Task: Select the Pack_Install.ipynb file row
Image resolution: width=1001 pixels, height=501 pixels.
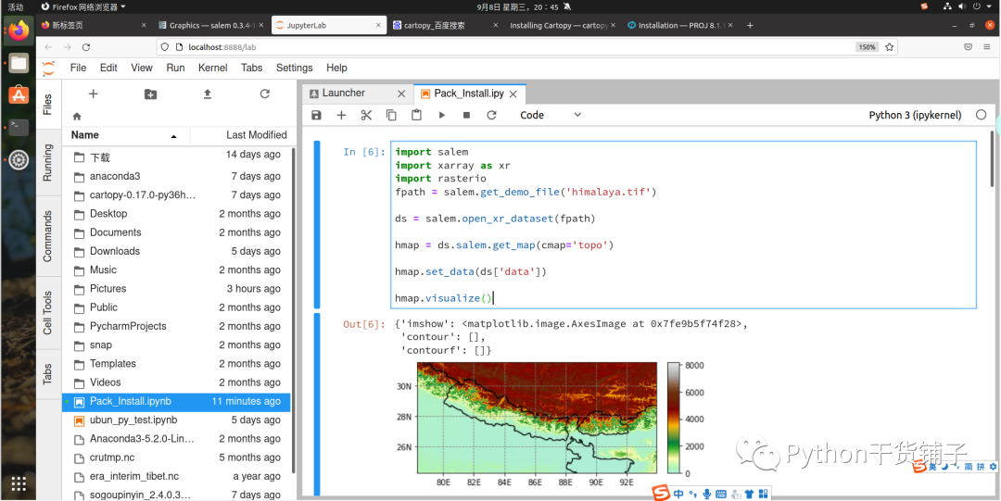Action: (x=177, y=401)
